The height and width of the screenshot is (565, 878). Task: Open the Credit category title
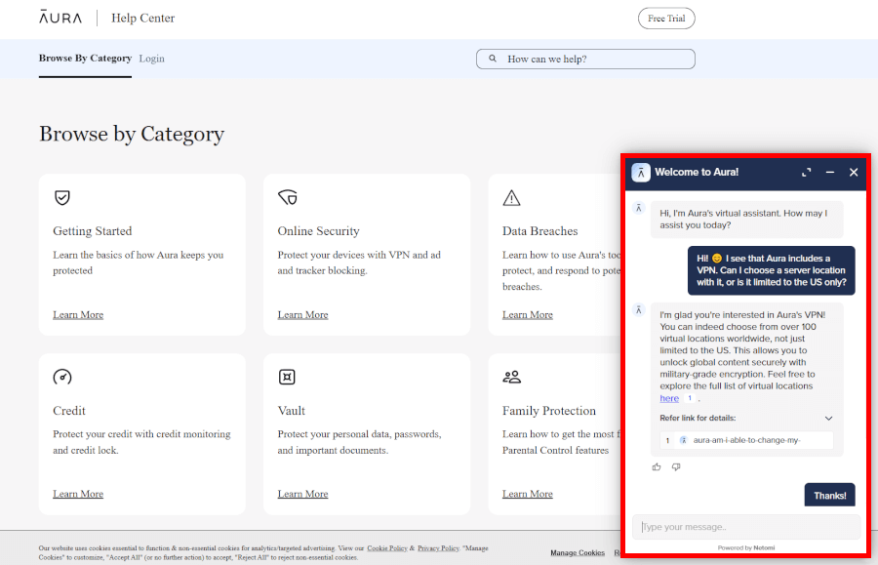tap(69, 411)
